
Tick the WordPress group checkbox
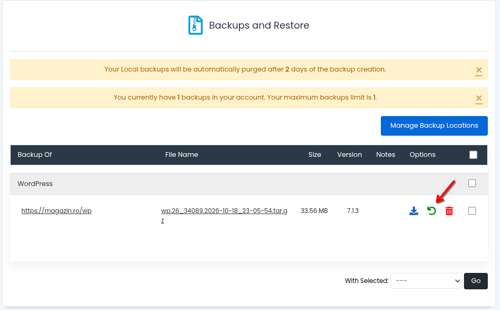[472, 183]
